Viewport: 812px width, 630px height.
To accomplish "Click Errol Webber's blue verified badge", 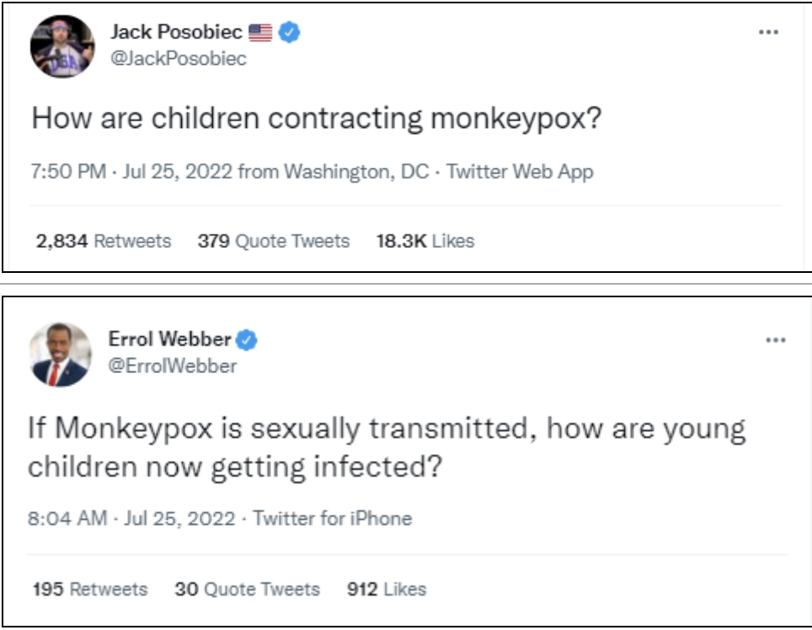I will (x=247, y=340).
